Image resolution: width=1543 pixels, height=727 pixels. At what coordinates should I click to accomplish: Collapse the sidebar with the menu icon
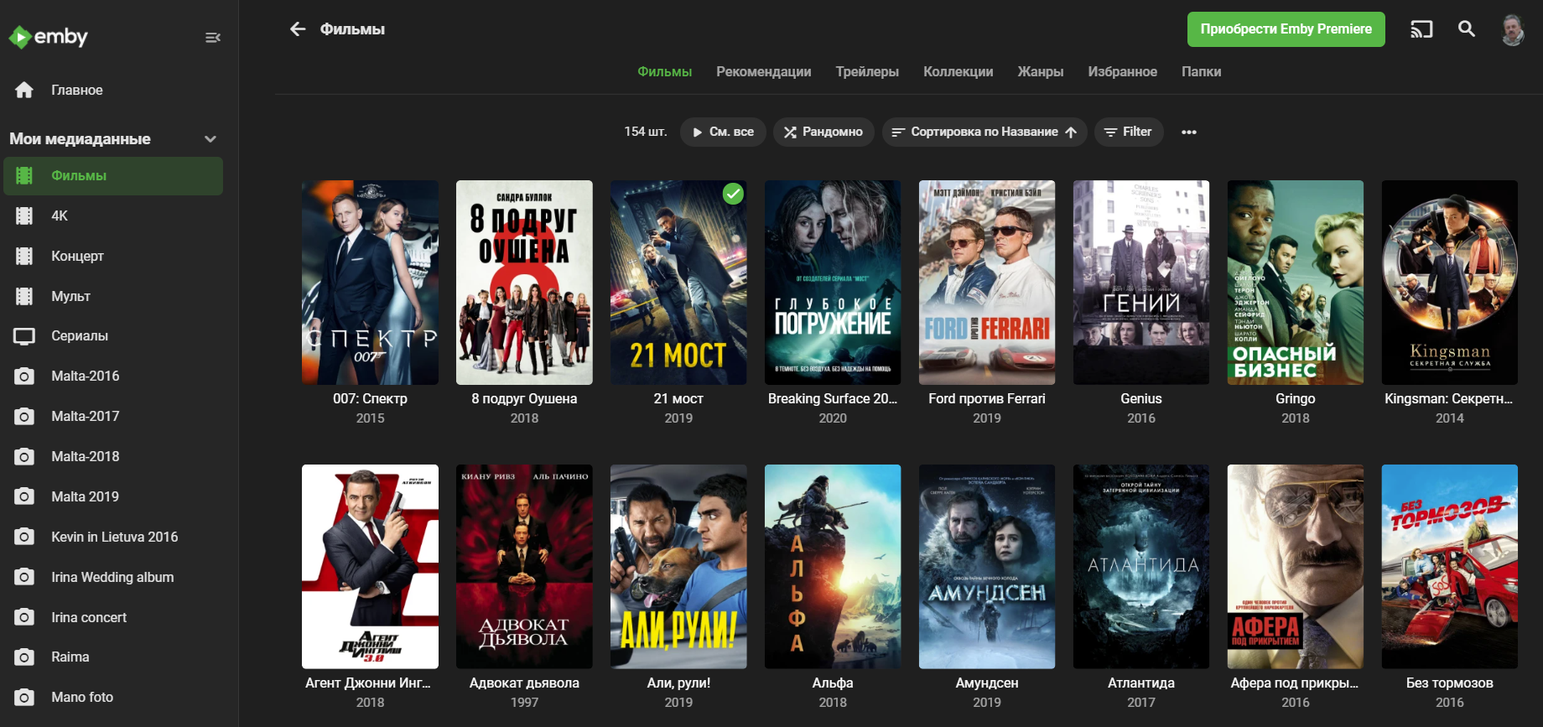tap(213, 37)
